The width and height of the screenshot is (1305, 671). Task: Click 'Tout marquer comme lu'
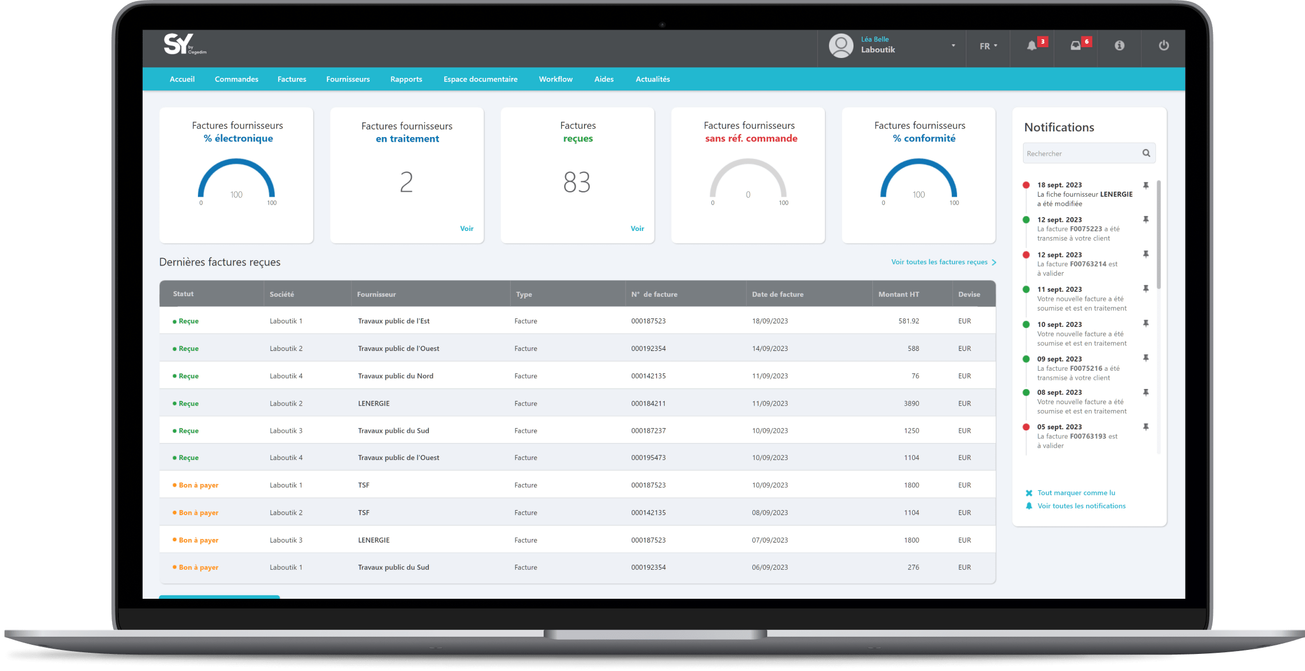[1076, 493]
